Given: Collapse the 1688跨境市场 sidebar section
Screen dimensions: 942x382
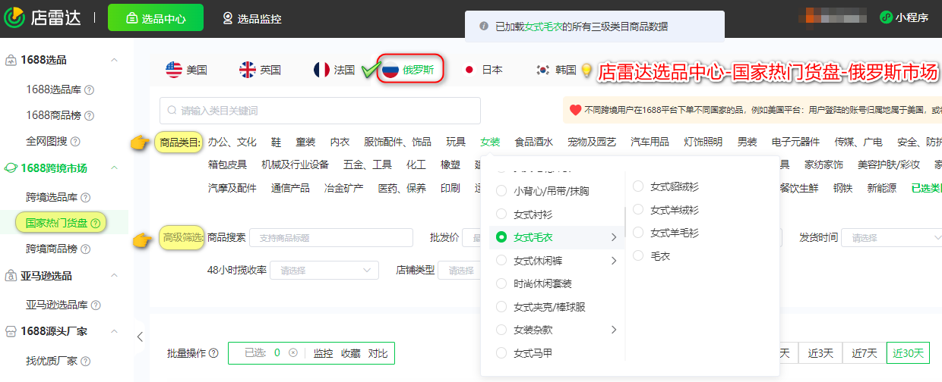Looking at the screenshot, I should pyautogui.click(x=114, y=168).
